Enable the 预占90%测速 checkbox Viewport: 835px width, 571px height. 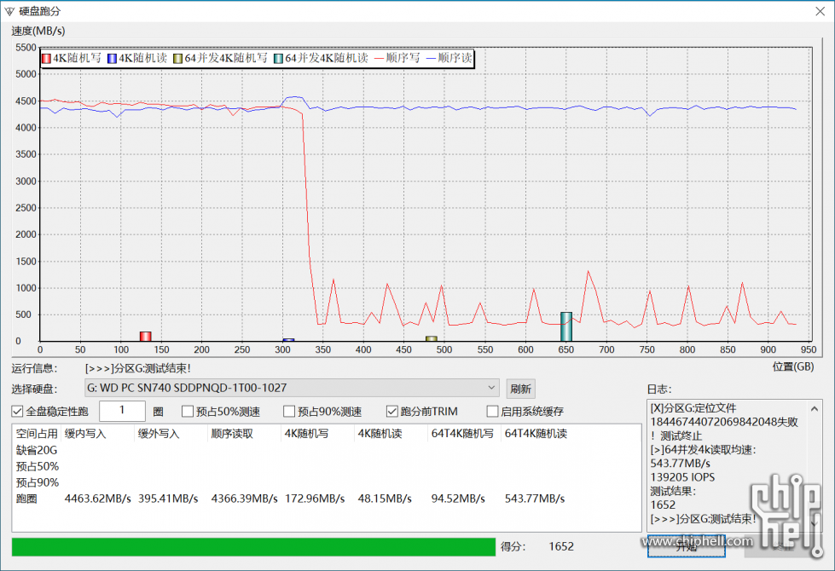289,412
